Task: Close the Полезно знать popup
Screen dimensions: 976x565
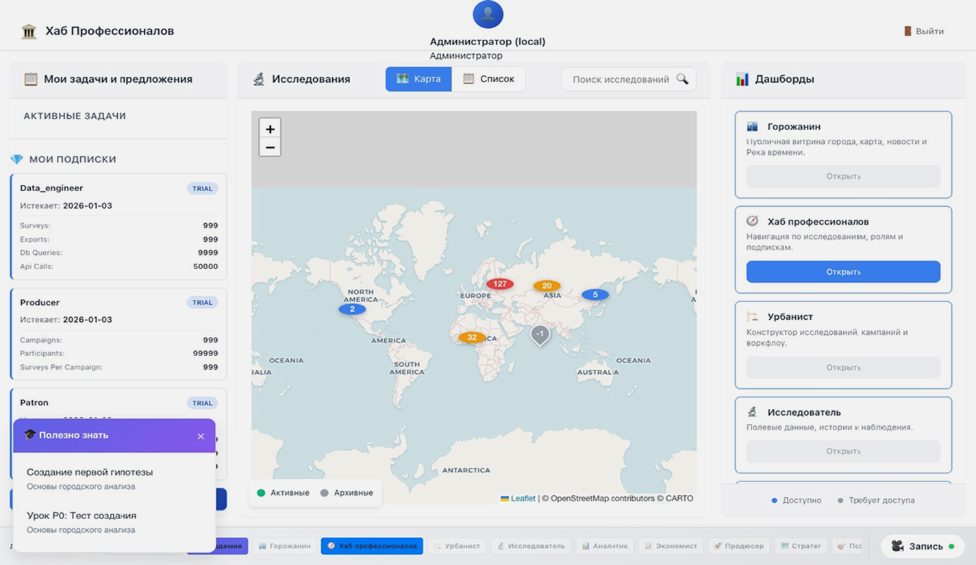Action: (201, 436)
